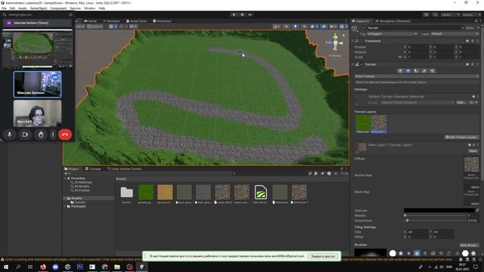Image resolution: width=484 pixels, height=272 pixels.
Task: Open the Unity Version Control tab
Action: [x=124, y=169]
